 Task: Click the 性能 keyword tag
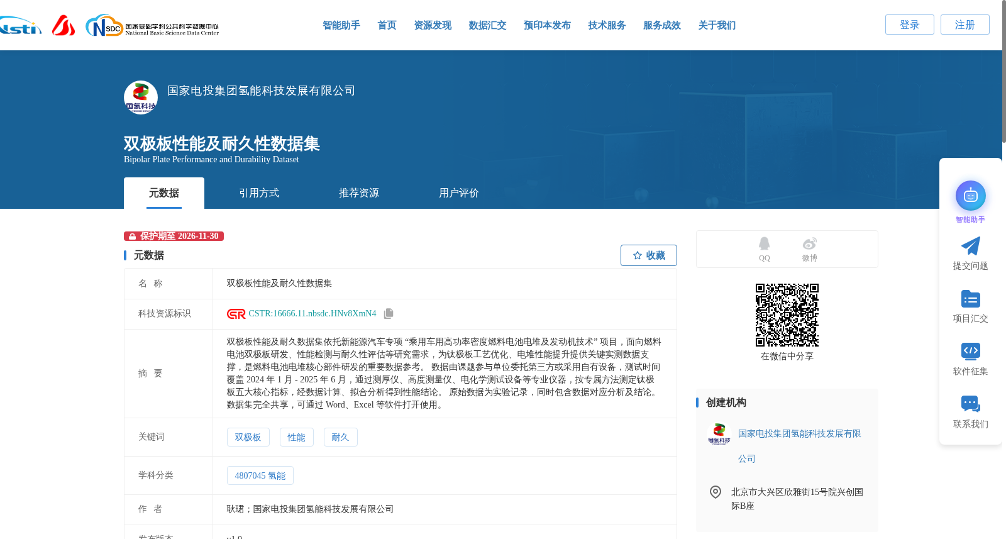point(297,437)
